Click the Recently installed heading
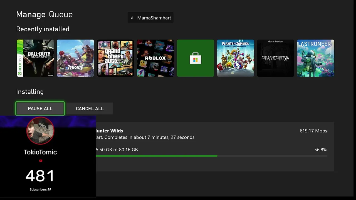 [x=43, y=29]
